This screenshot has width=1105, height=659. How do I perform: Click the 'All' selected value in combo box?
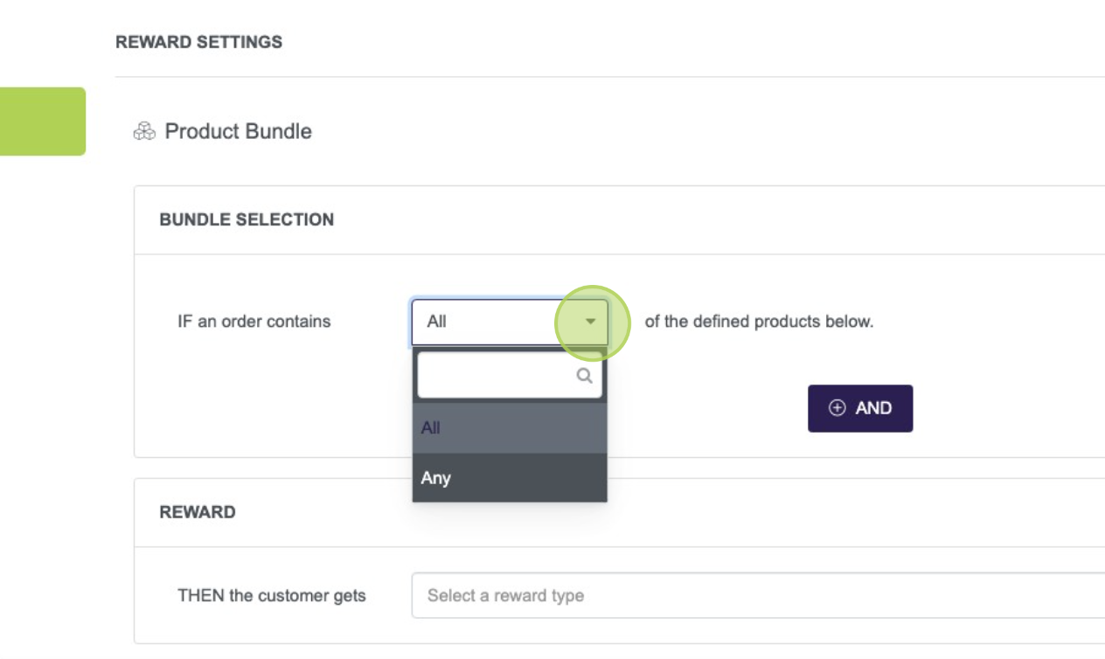click(x=437, y=322)
